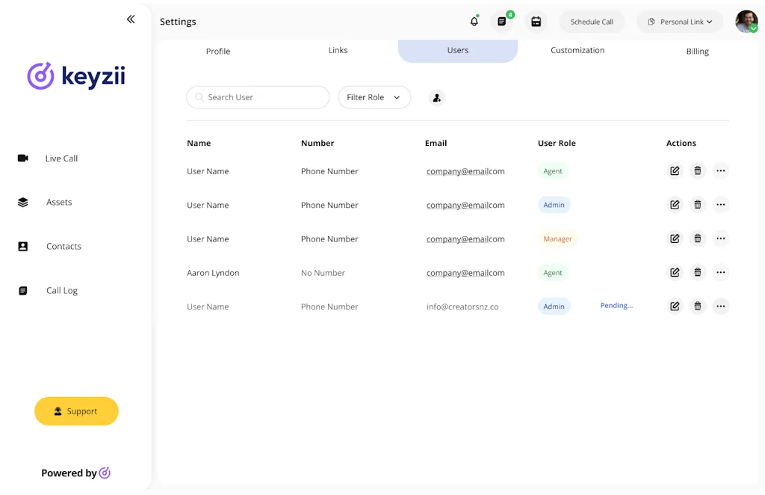Open the notifications bell
The height and width of the screenshot is (495, 765).
pos(474,22)
